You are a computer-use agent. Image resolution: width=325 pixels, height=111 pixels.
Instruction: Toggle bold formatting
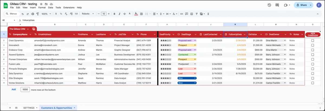click(x=114, y=14)
